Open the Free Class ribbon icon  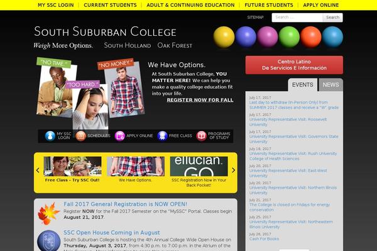pos(162,136)
